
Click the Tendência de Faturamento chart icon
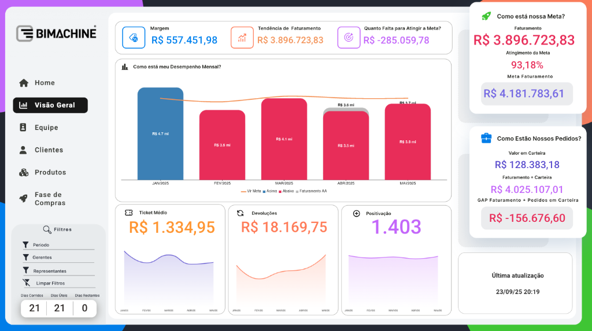(242, 38)
